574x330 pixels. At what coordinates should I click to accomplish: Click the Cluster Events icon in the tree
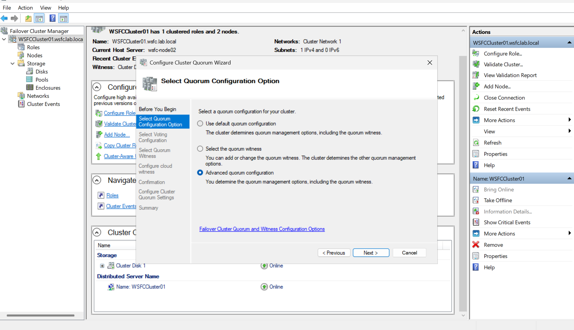point(21,104)
